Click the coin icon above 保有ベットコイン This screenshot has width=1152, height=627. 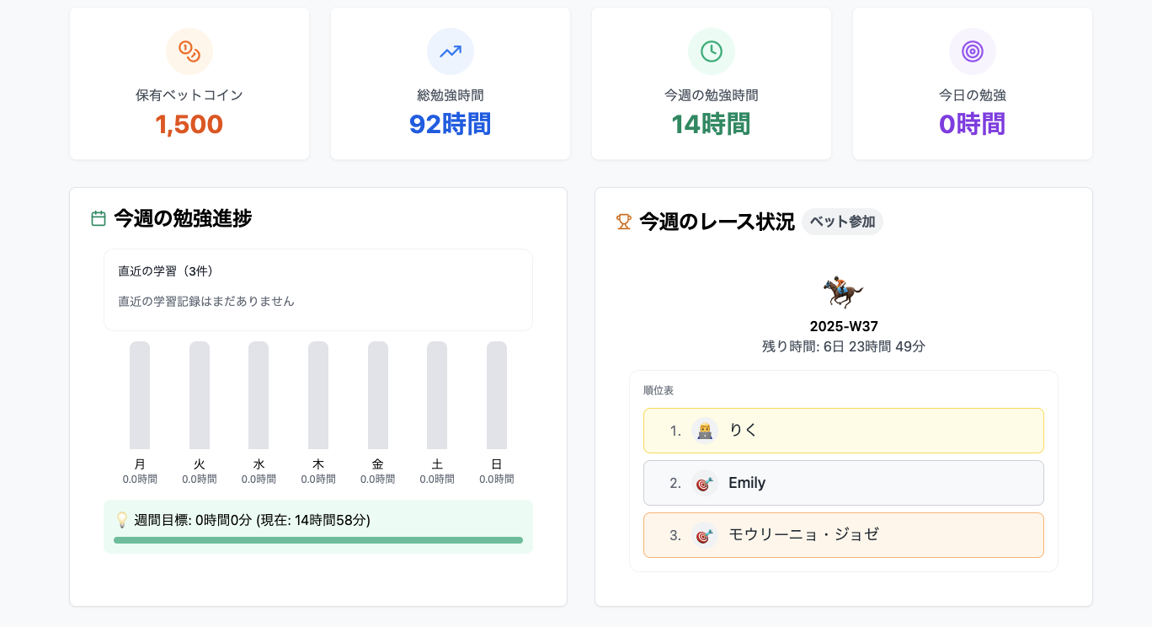point(189,51)
